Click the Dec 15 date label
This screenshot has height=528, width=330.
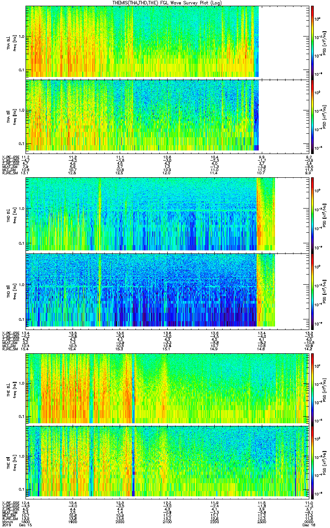tap(26, 525)
